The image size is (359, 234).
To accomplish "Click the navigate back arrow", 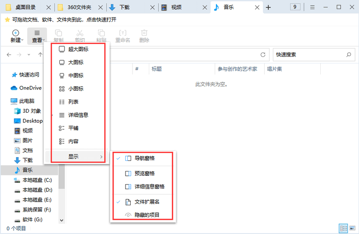I will tap(9, 55).
